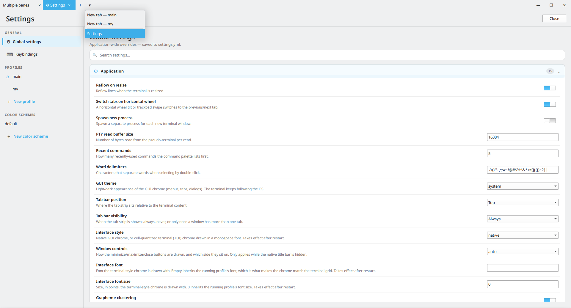571x308 pixels.
Task: Open the Tab bar visibility dropdown
Action: 523,219
